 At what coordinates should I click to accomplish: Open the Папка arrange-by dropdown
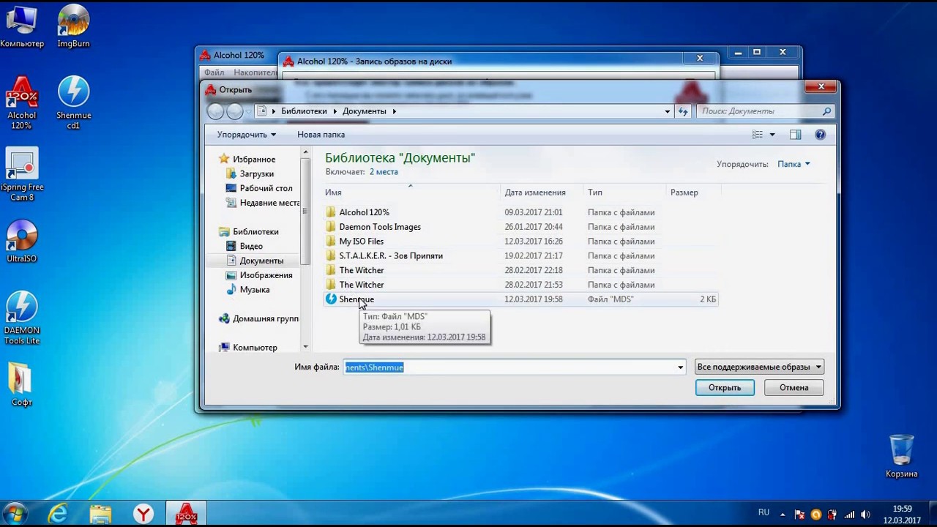(x=794, y=164)
